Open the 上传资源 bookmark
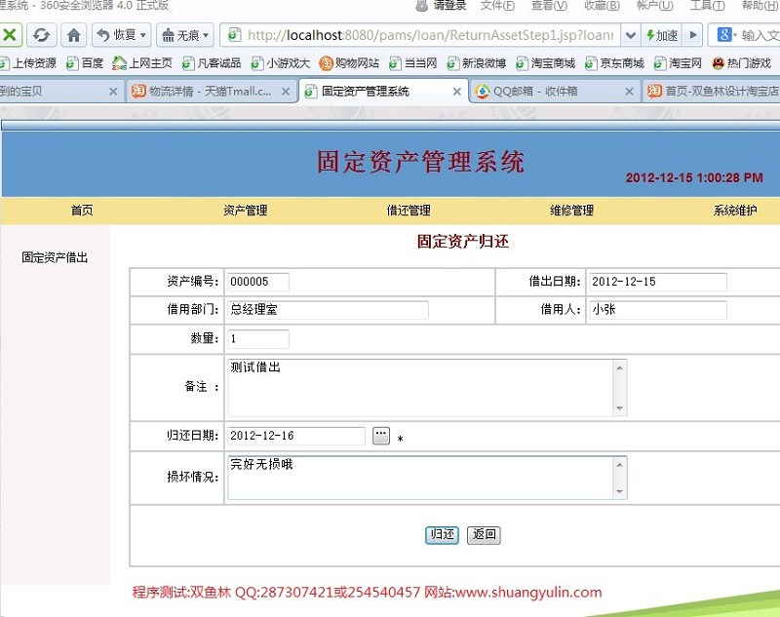The image size is (780, 617). coord(29,63)
